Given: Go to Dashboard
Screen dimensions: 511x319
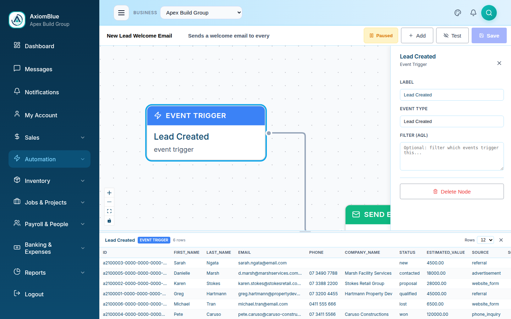Looking at the screenshot, I should pos(49,46).
